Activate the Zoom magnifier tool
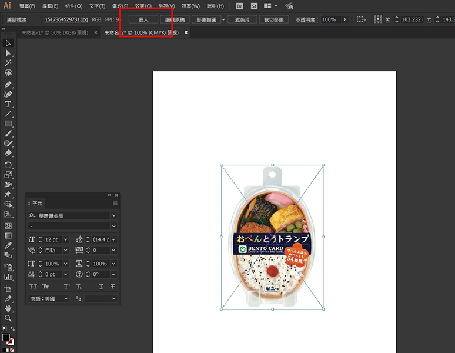The width and height of the screenshot is (455, 353). pyautogui.click(x=8, y=318)
